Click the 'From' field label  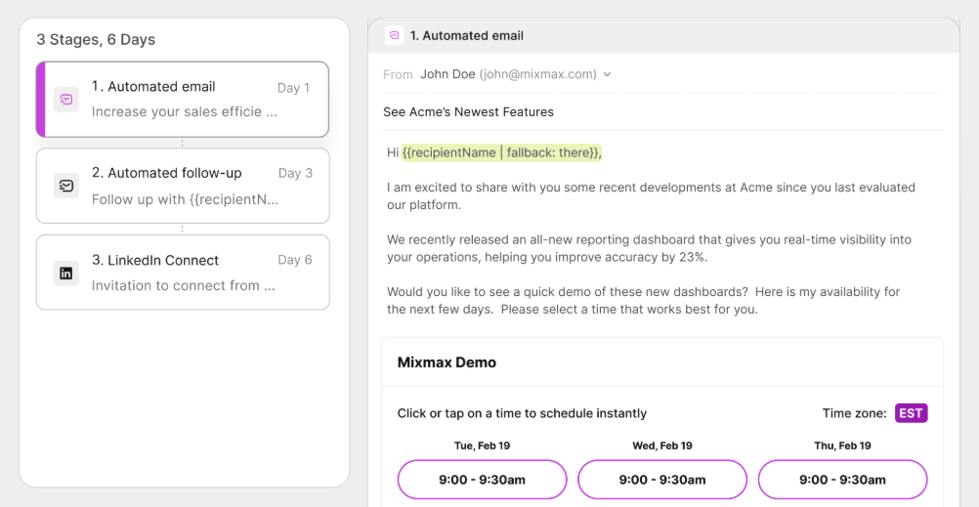(398, 75)
